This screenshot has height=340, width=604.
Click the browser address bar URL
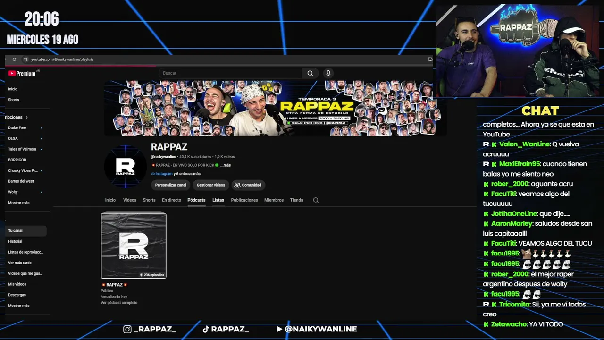tap(62, 59)
